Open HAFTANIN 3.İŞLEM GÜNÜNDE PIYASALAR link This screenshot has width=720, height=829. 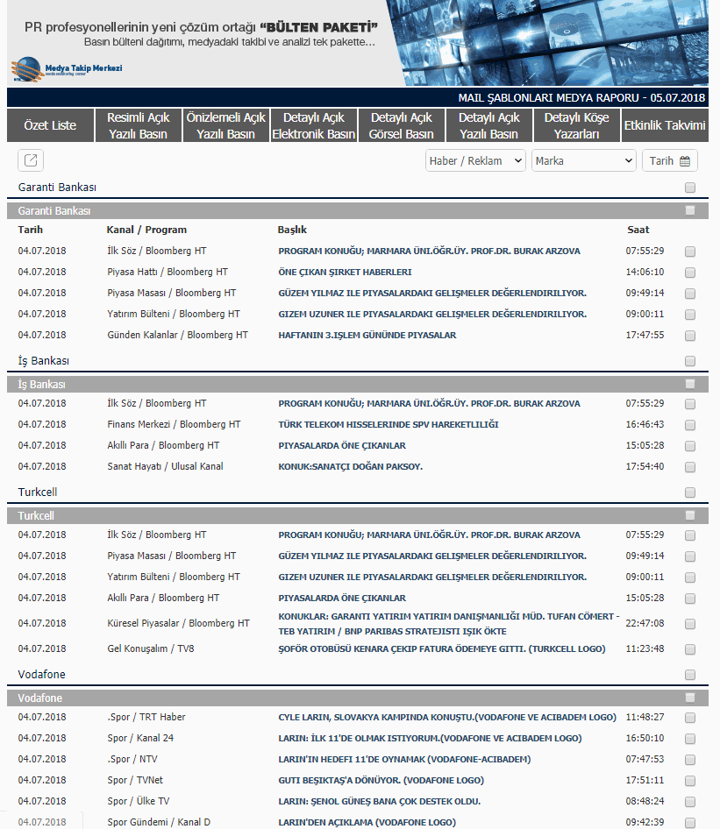point(367,336)
